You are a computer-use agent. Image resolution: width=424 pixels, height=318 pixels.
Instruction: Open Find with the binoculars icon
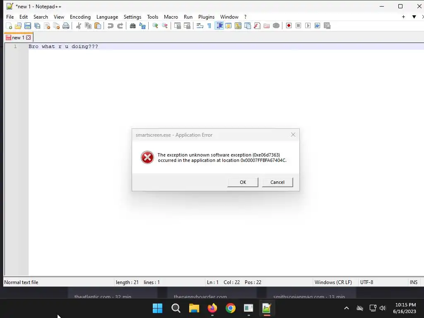[132, 26]
